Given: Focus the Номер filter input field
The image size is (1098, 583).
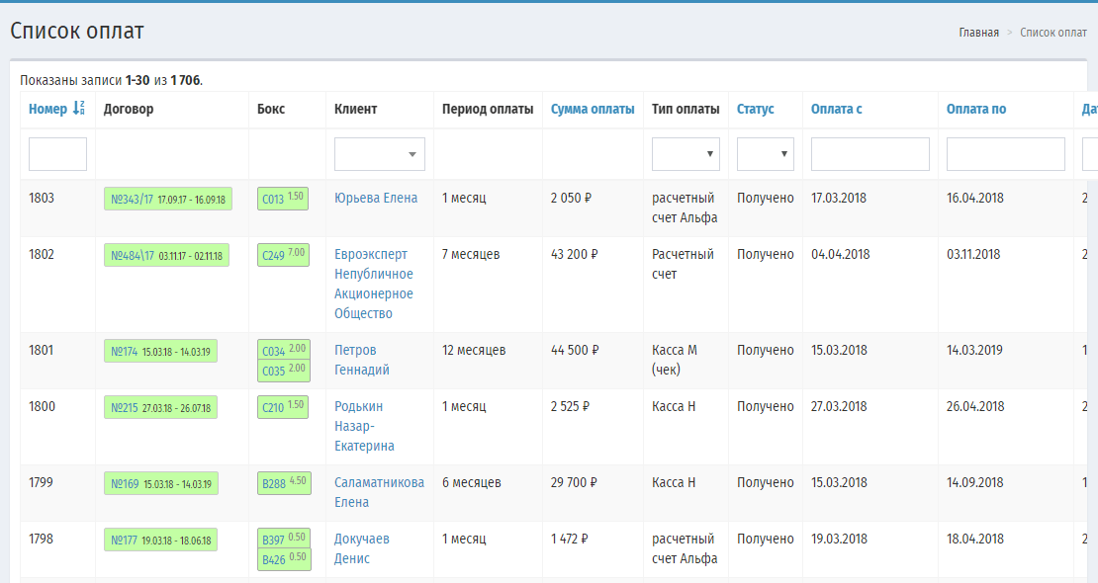Looking at the screenshot, I should [57, 154].
